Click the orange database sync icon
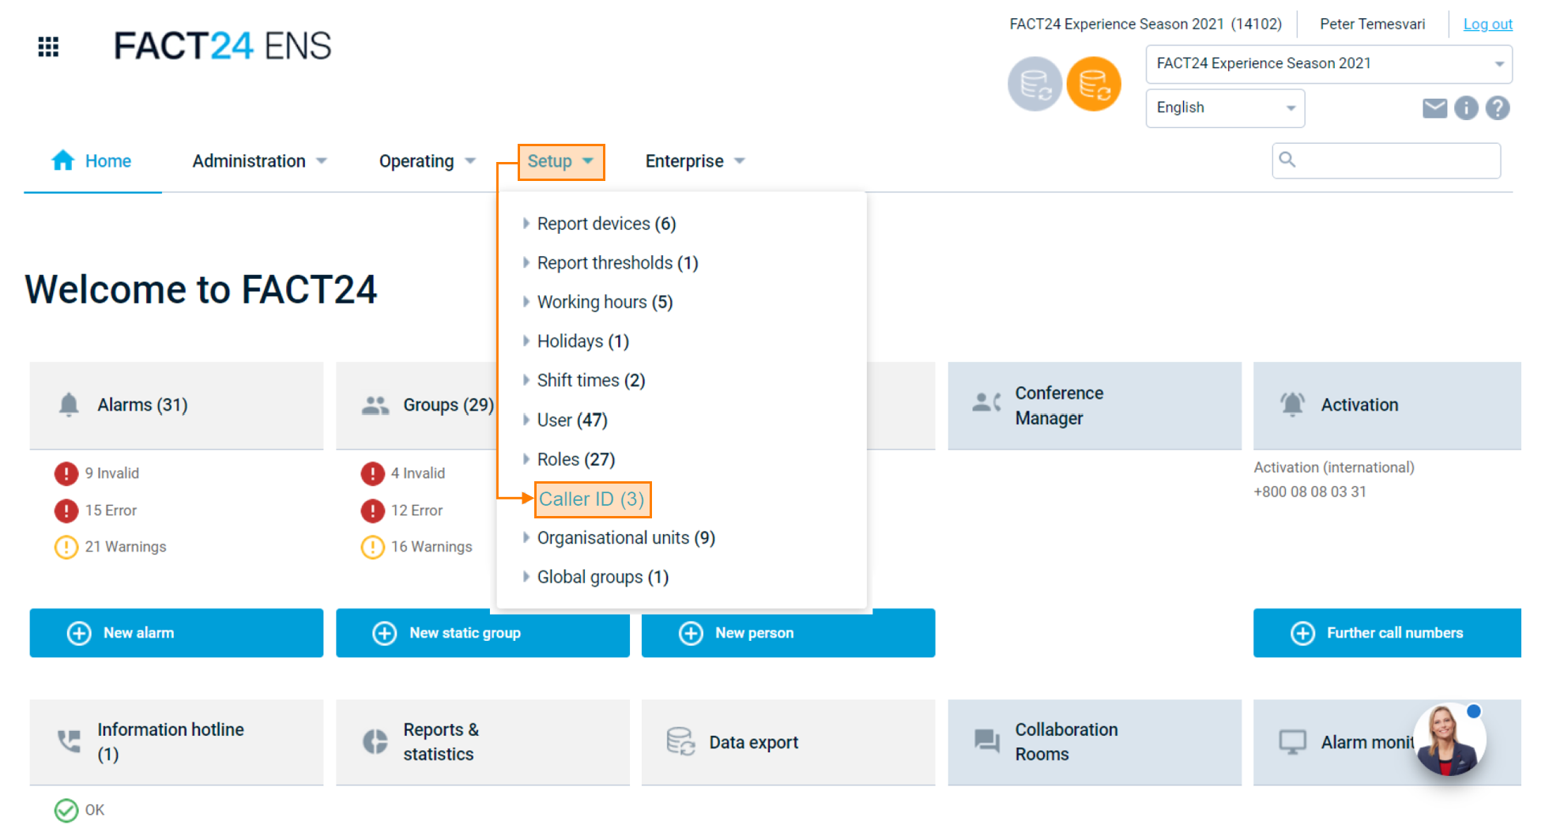Image resolution: width=1549 pixels, height=825 pixels. point(1094,84)
